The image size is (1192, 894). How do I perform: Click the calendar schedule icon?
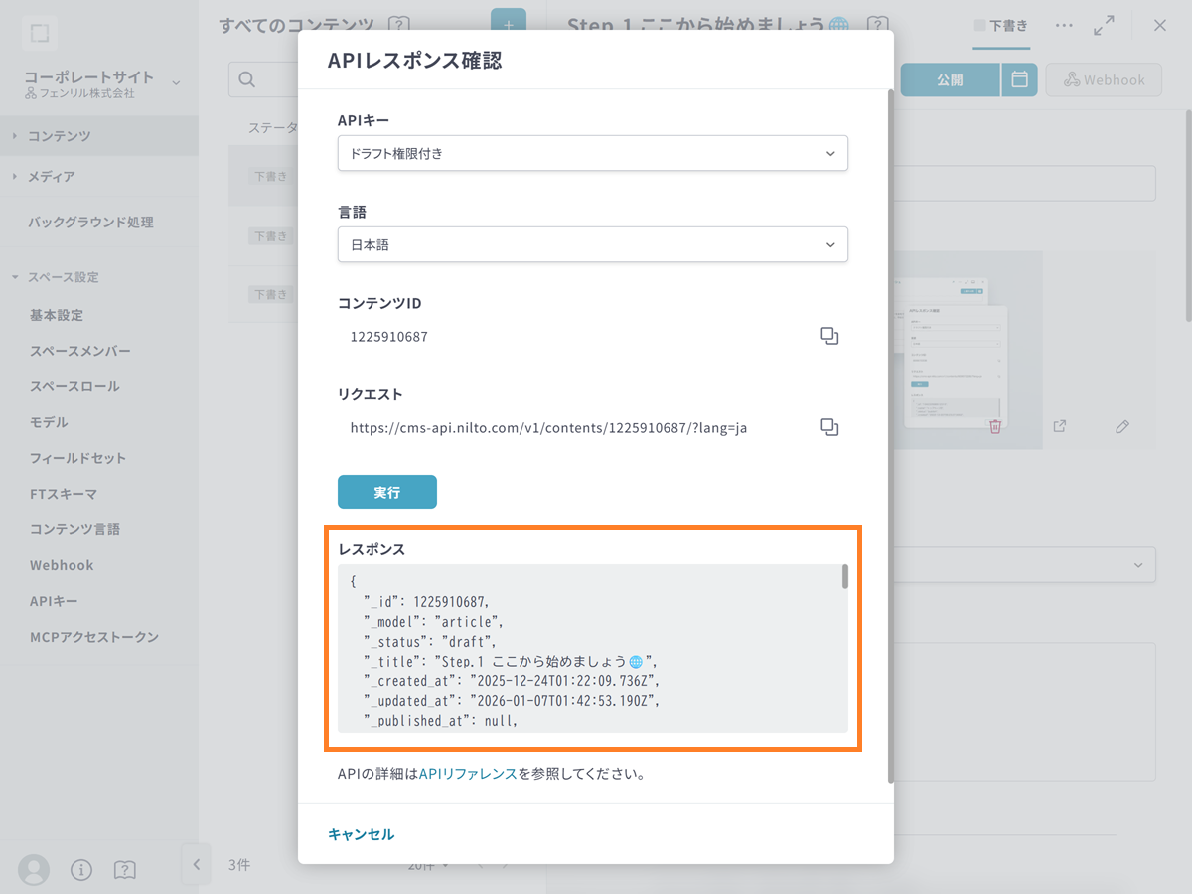(x=1019, y=80)
